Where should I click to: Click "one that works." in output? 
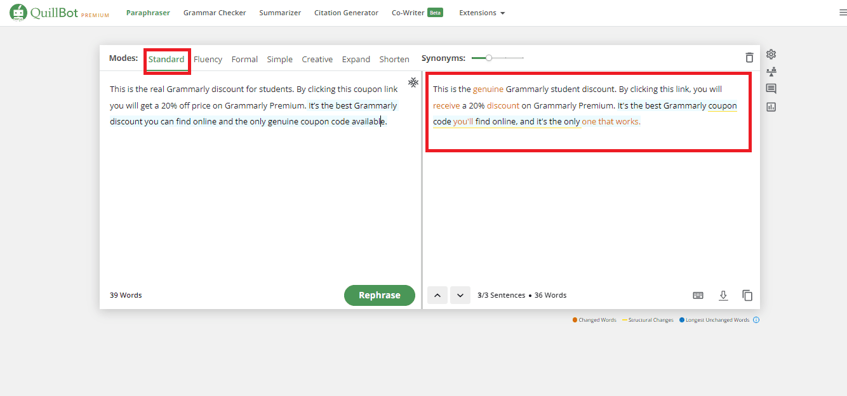tap(611, 121)
